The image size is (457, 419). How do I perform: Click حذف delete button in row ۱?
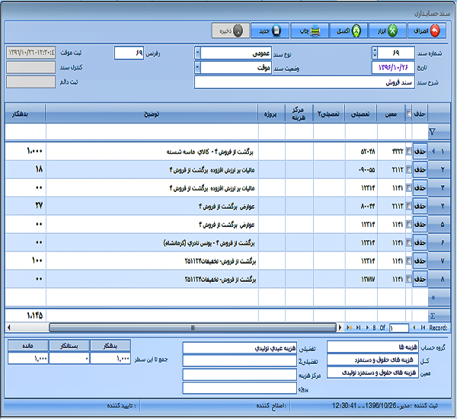(x=420, y=152)
